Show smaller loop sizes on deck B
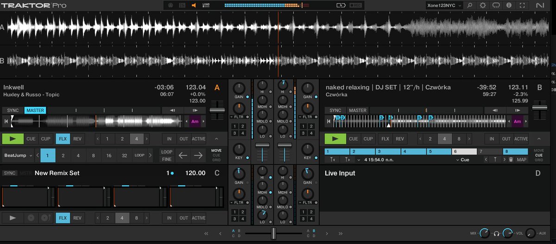Image resolution: width=556 pixels, height=244 pixels. 420,138
